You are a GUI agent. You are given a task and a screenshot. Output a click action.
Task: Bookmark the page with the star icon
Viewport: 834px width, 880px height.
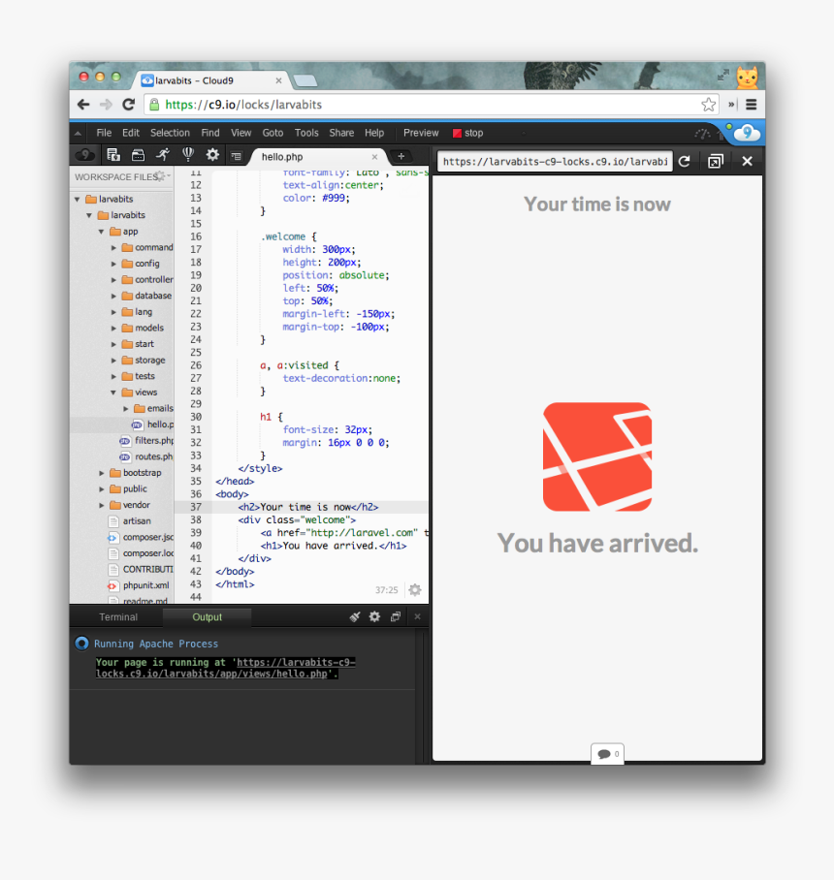pos(708,105)
